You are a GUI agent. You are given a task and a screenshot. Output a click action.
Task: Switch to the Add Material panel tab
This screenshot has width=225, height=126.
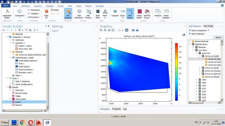pos(195,26)
